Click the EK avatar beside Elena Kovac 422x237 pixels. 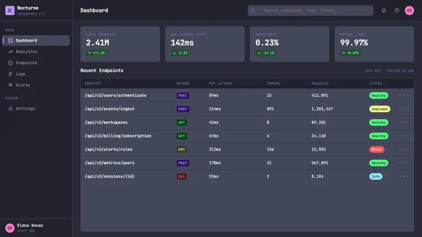[x=9, y=228]
